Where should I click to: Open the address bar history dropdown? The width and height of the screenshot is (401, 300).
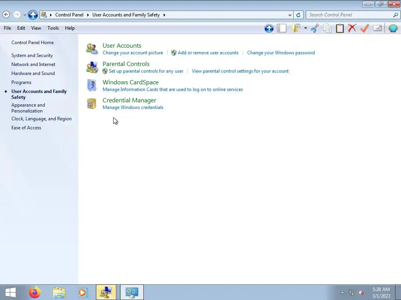pos(290,15)
